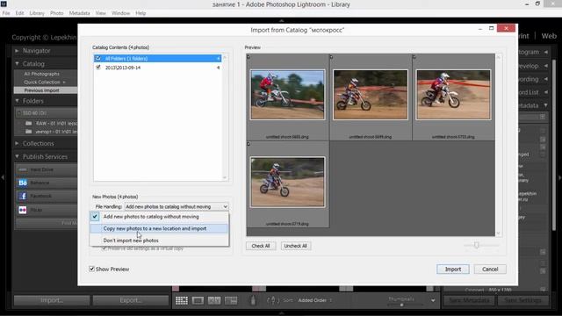Select Grid view icon in Lightroom toolbar
The image size is (562, 316).
pyautogui.click(x=182, y=300)
